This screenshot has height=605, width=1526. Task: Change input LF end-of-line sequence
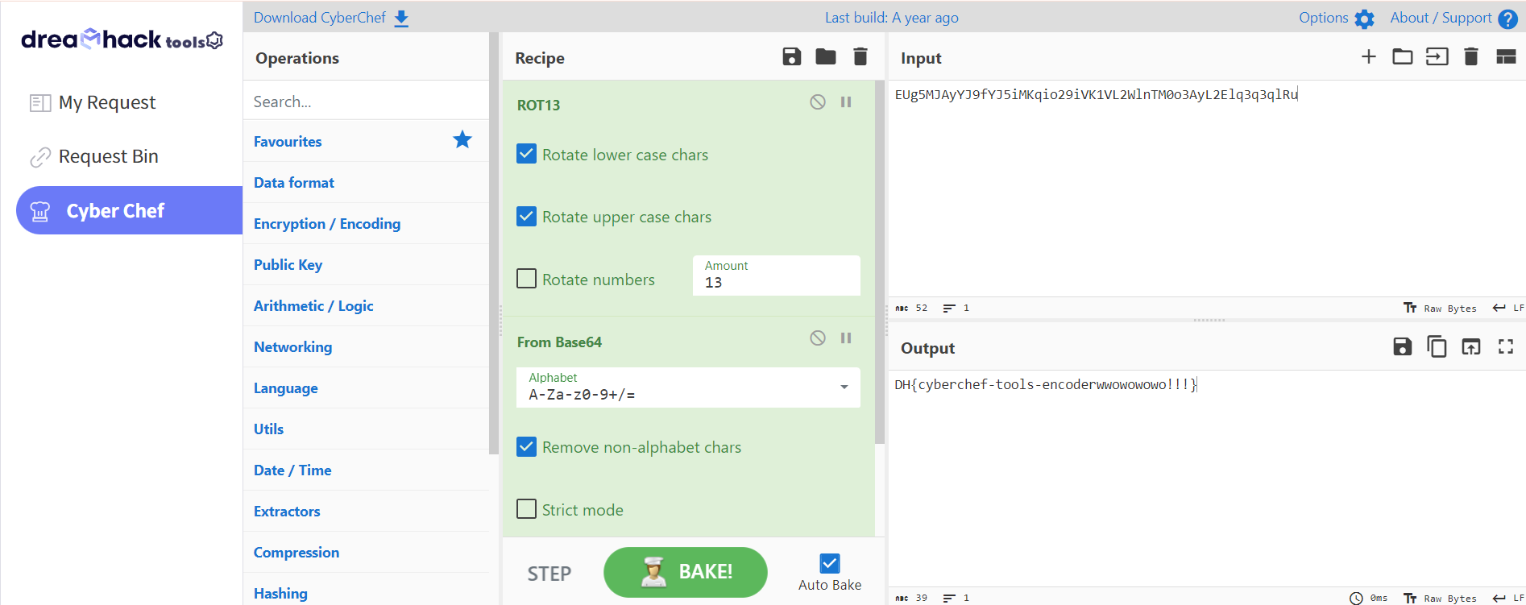[x=1508, y=308]
